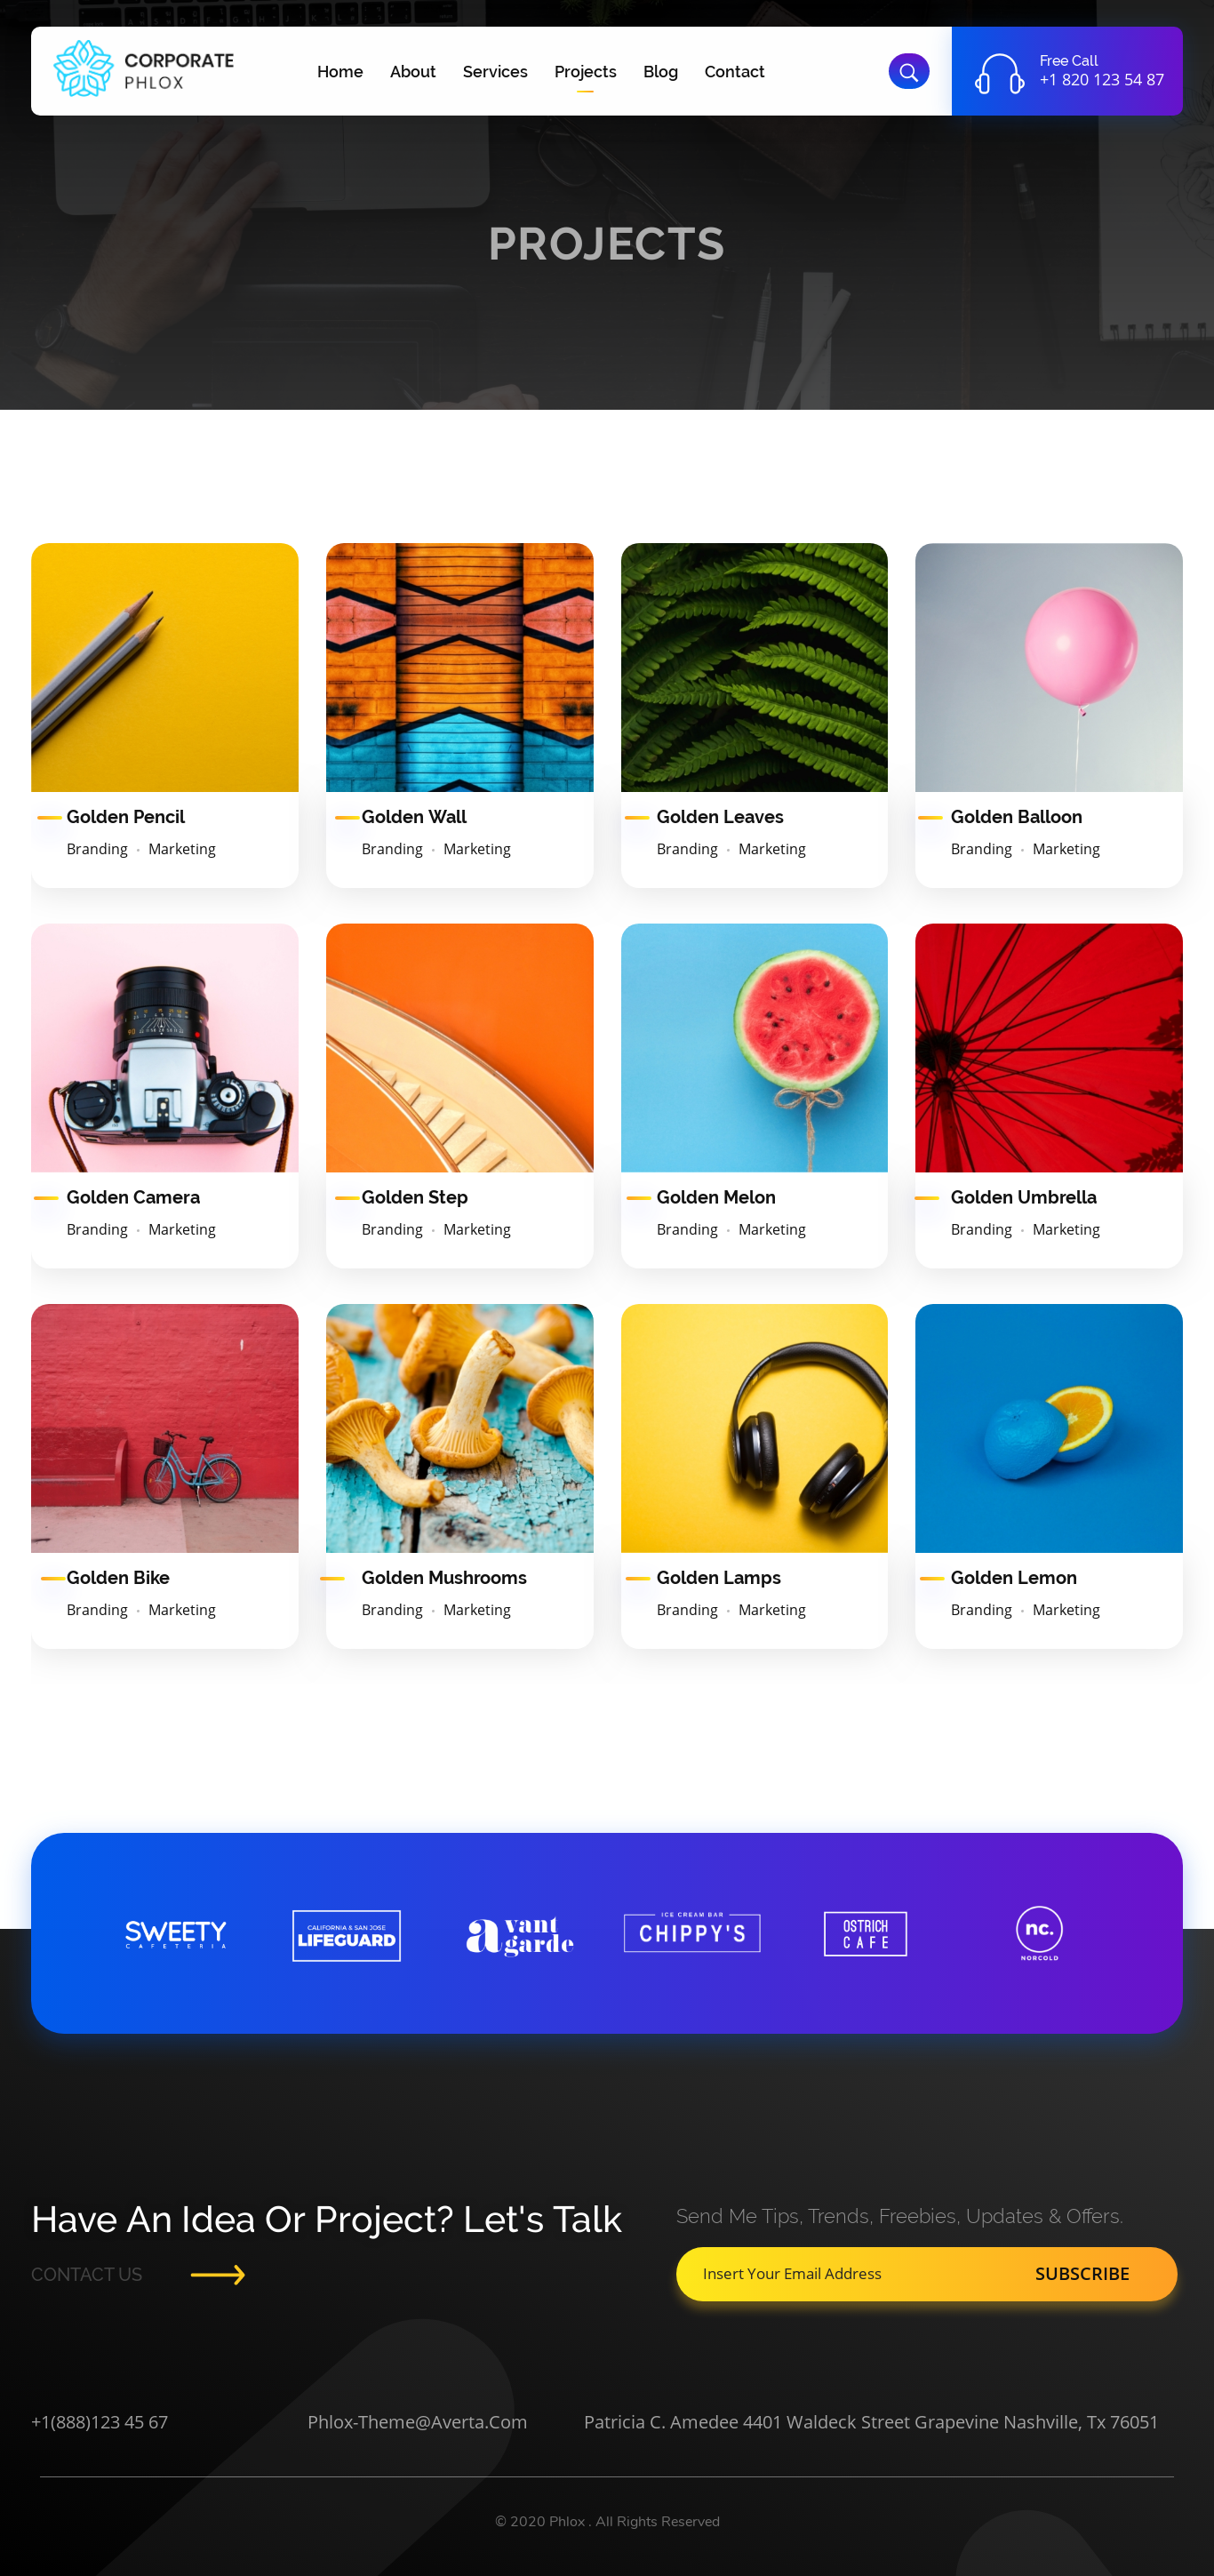
Task: Open the Golden Camera thumbnail image
Action: pyautogui.click(x=165, y=1047)
